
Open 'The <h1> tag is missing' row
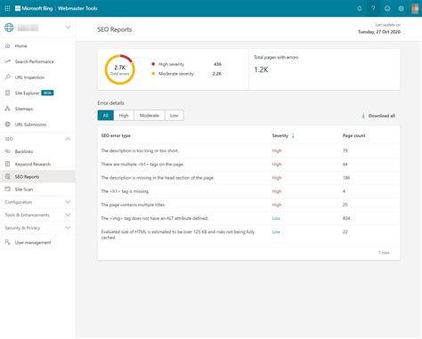[248, 191]
